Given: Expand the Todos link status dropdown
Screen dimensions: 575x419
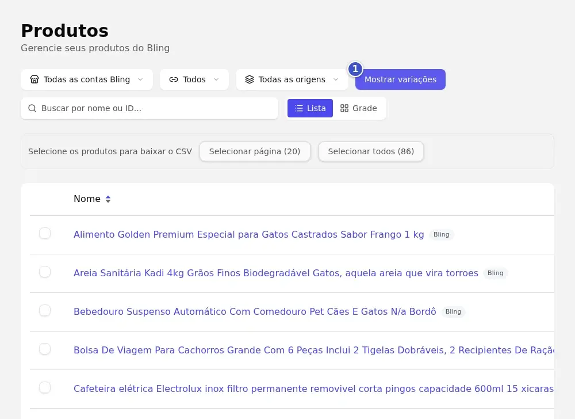Looking at the screenshot, I should (194, 79).
